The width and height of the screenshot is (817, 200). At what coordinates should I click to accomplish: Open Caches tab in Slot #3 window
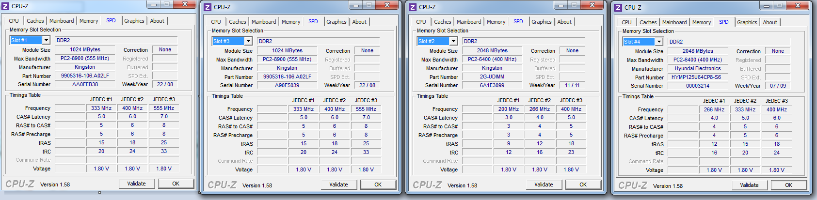coord(237,22)
